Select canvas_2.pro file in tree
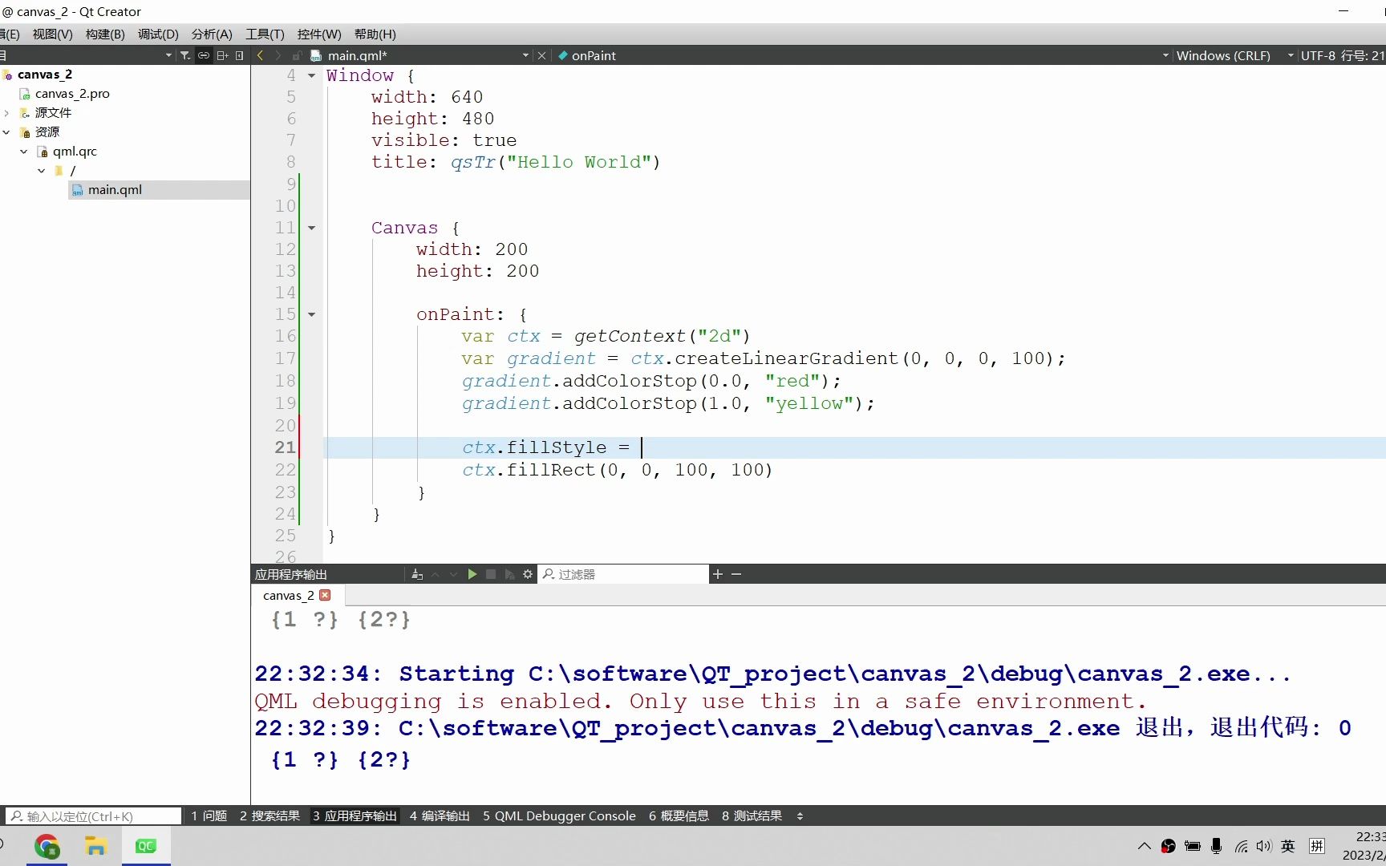 72,94
